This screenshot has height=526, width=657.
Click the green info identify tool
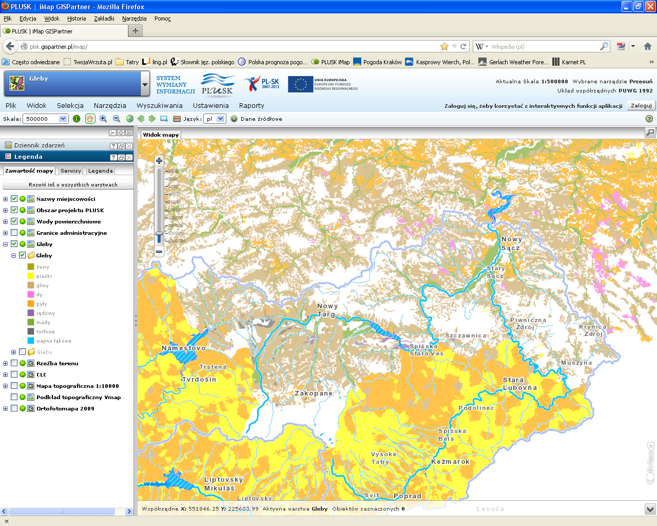[x=76, y=119]
